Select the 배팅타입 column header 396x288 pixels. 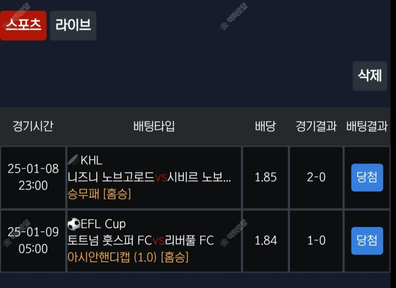coord(154,126)
